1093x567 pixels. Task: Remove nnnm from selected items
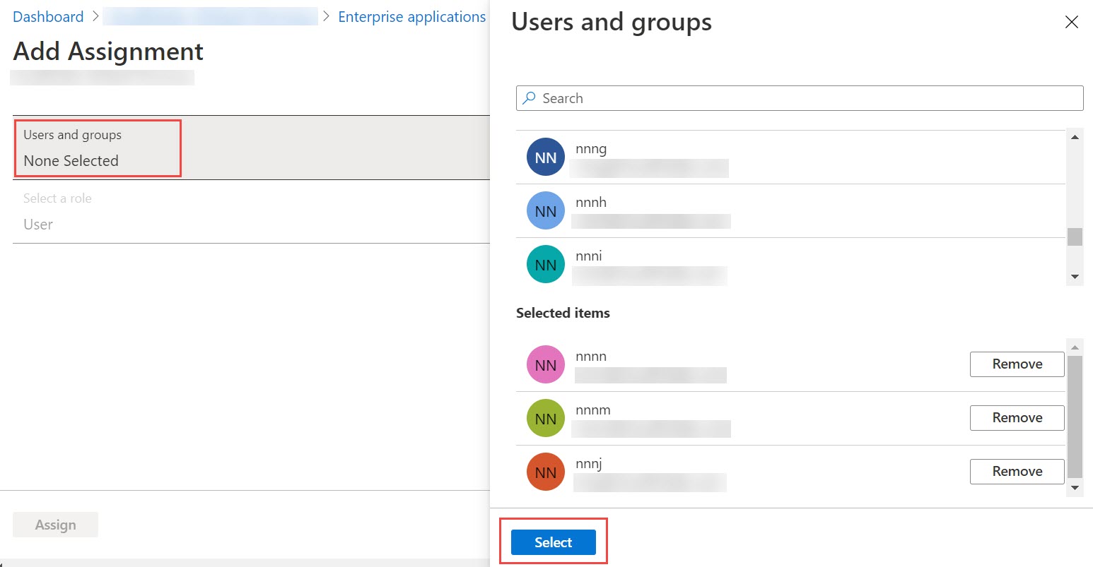tap(1017, 418)
